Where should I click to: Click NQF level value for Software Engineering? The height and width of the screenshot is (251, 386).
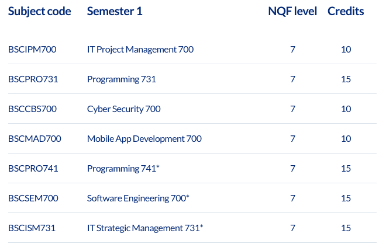(x=292, y=198)
